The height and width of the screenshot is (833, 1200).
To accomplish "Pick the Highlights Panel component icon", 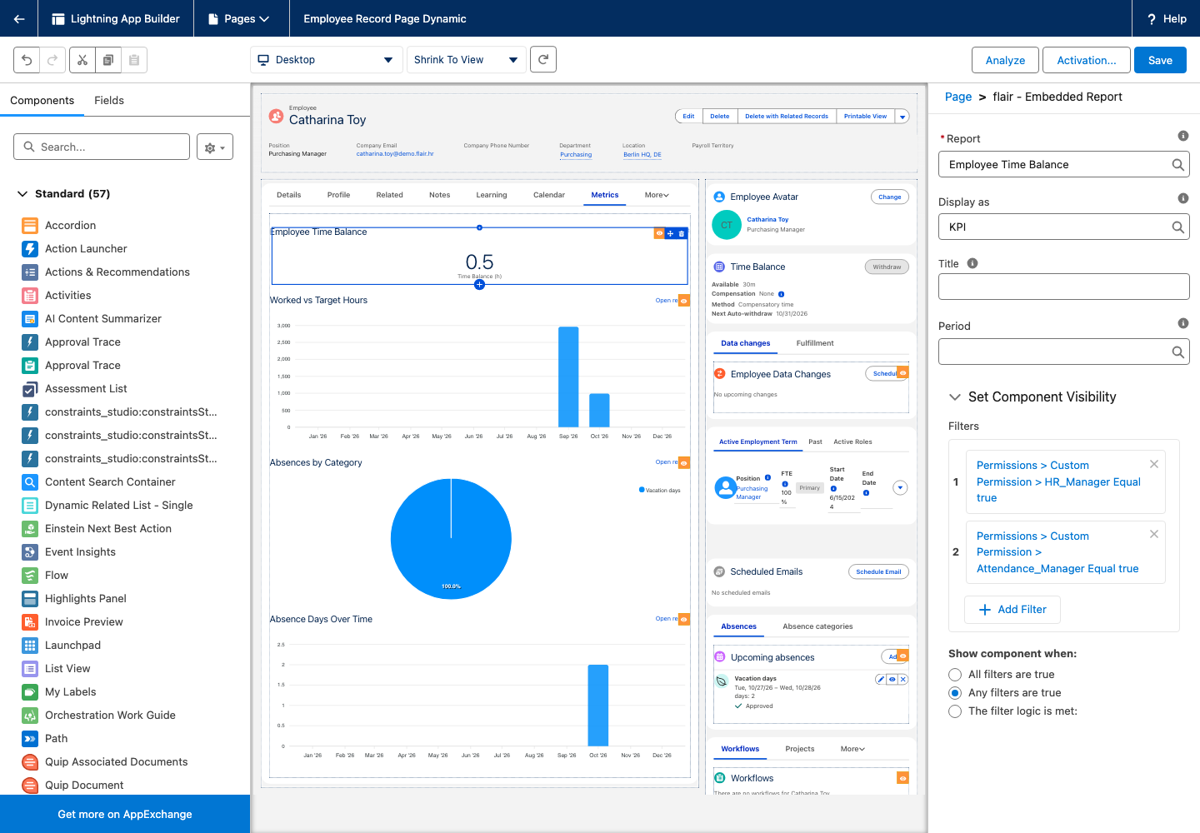I will [x=30, y=598].
